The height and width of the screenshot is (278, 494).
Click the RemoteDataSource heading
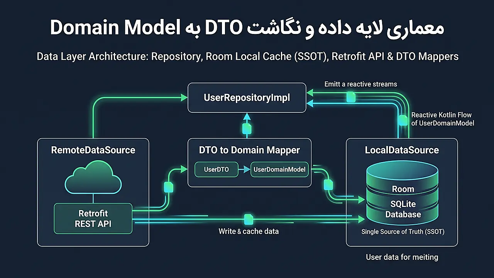point(93,150)
